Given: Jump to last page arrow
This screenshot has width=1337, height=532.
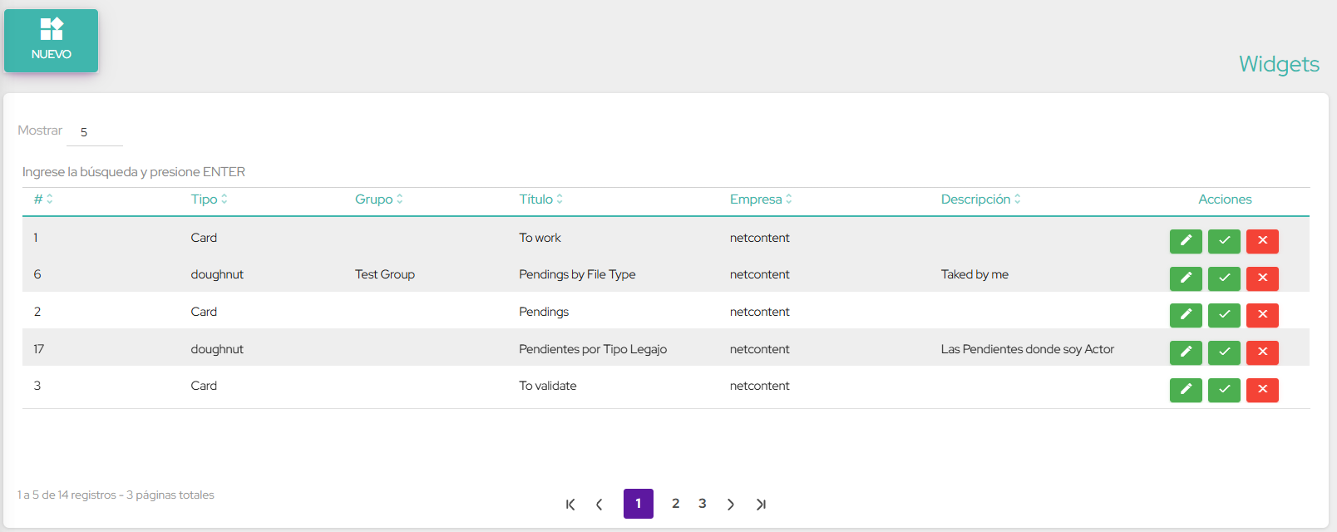Looking at the screenshot, I should 761,505.
